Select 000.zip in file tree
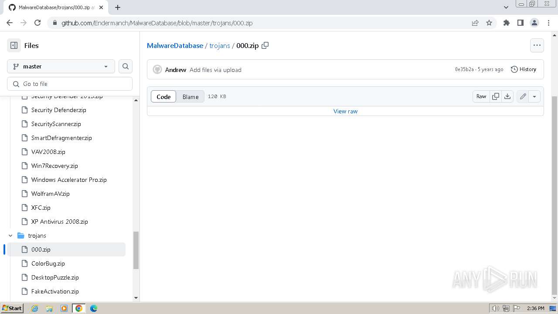The width and height of the screenshot is (558, 314). [x=66, y=249]
